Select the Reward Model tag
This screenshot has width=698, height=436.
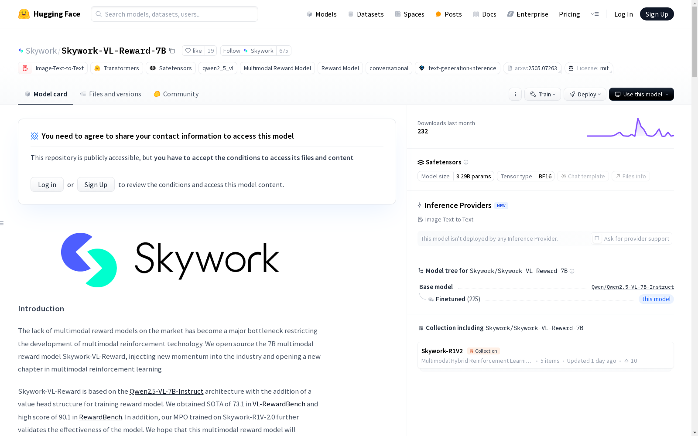pos(340,68)
